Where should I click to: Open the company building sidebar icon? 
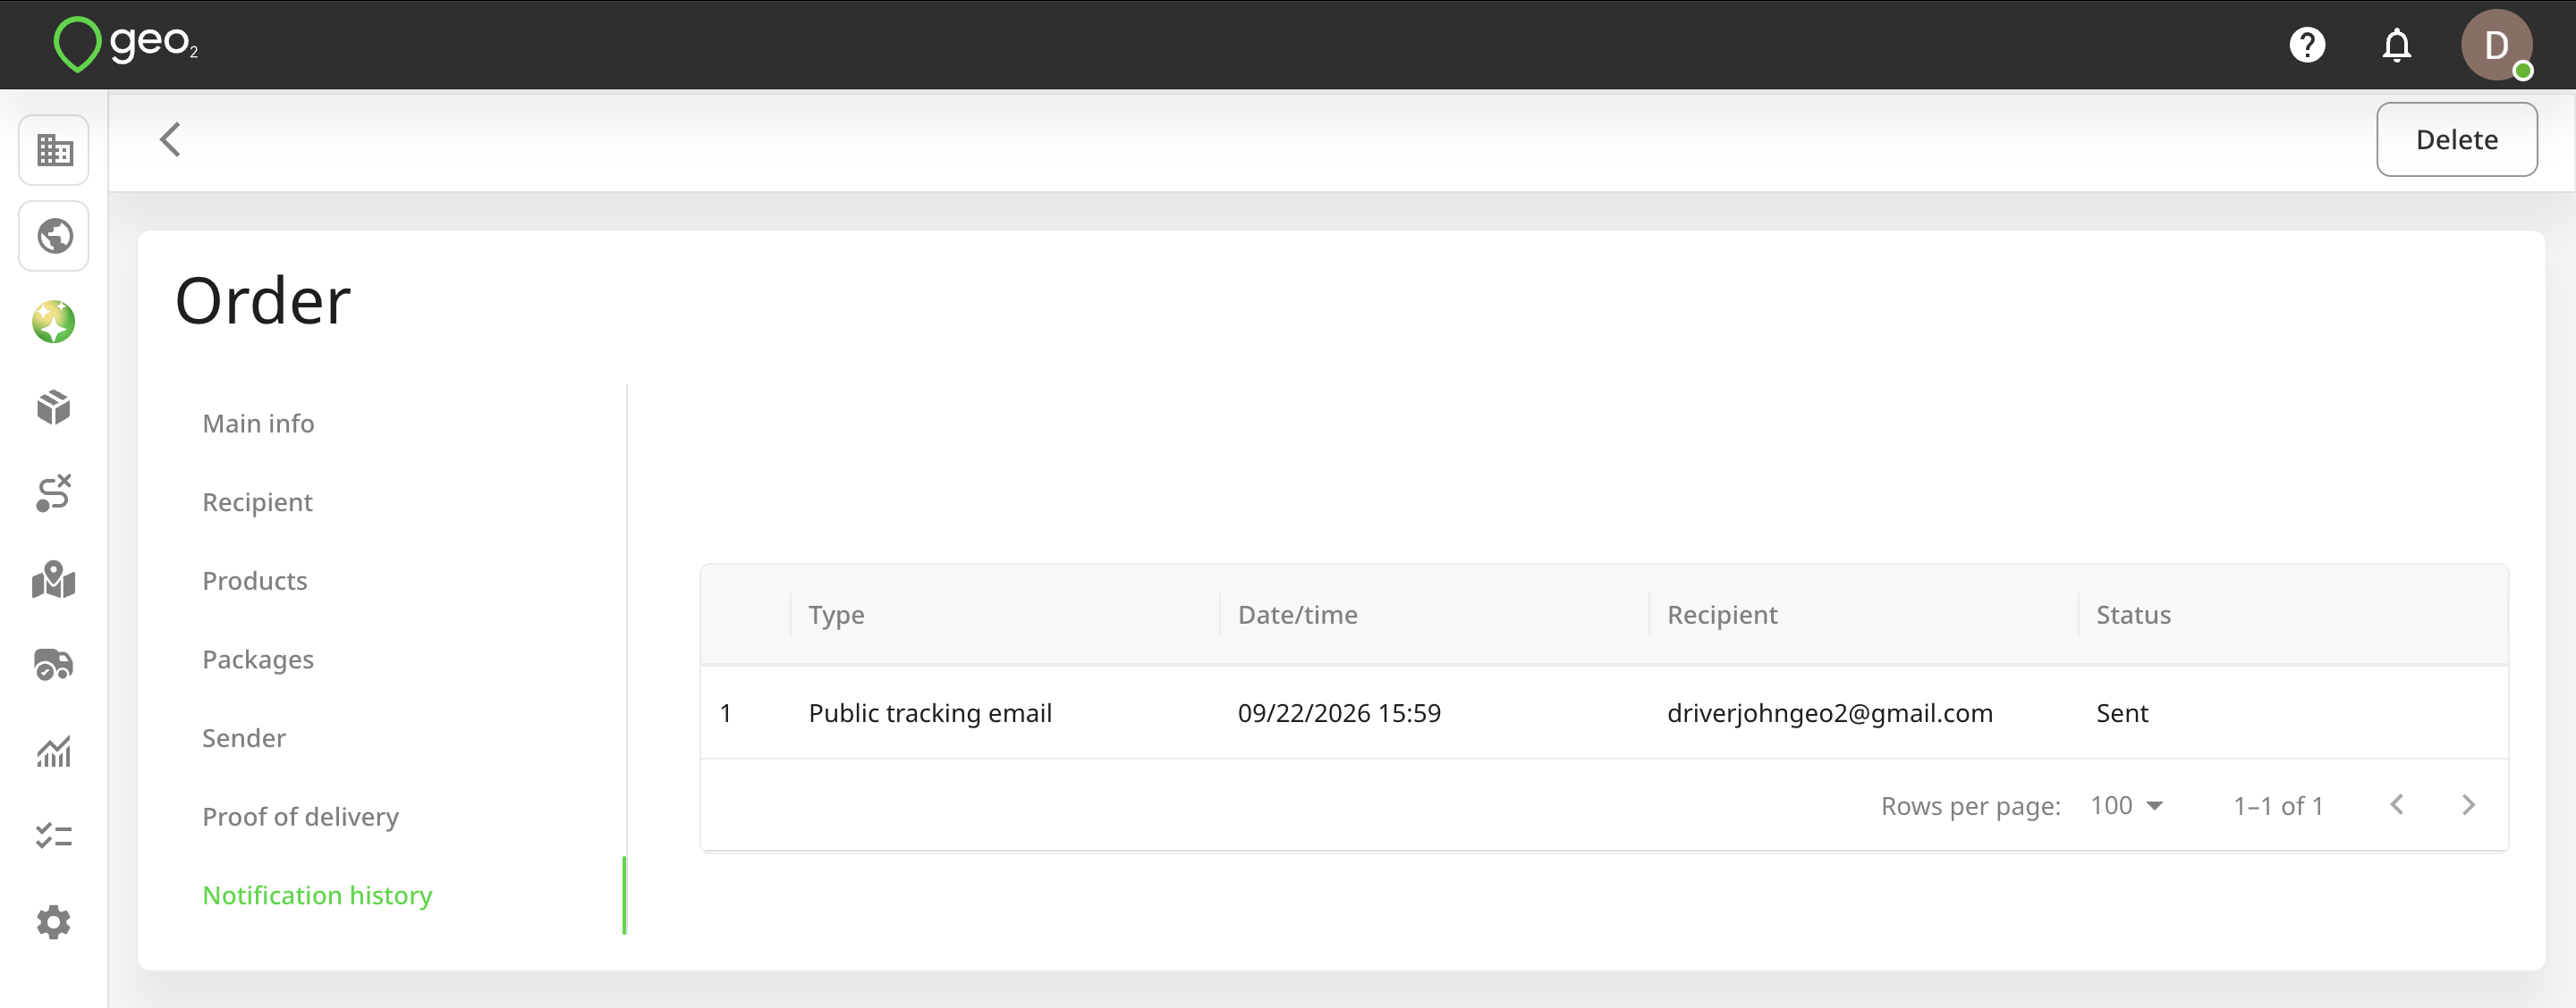click(x=54, y=151)
